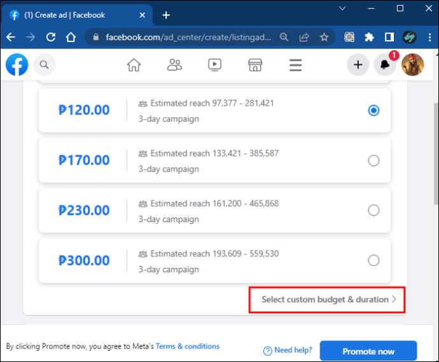Click the ₱300.00 price text
Image resolution: width=439 pixels, height=362 pixels.
84,260
